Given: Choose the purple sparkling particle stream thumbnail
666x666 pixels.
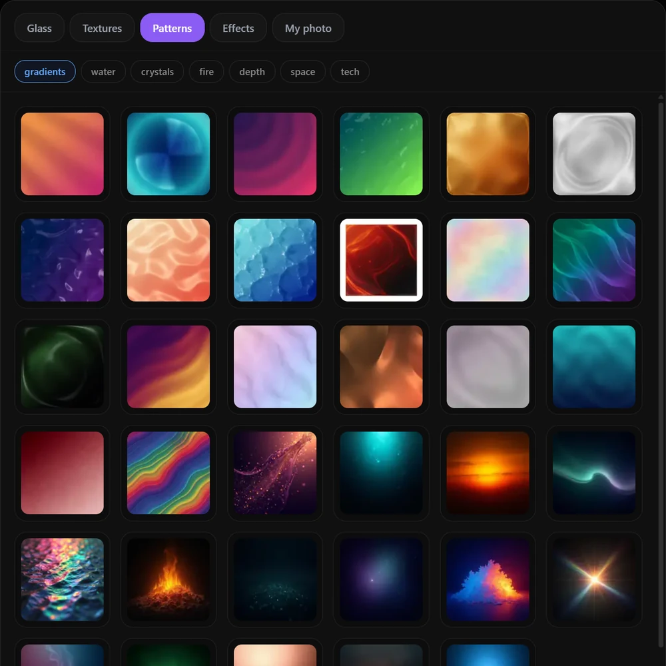Looking at the screenshot, I should (x=275, y=473).
